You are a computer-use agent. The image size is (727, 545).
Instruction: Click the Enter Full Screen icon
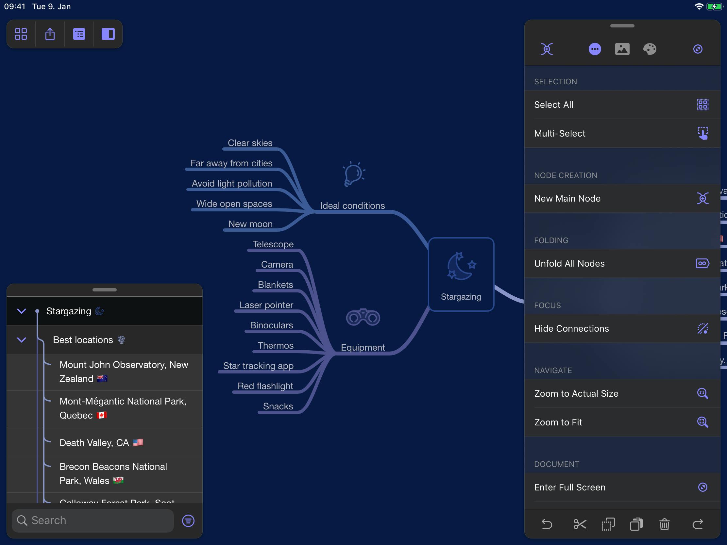[701, 487]
